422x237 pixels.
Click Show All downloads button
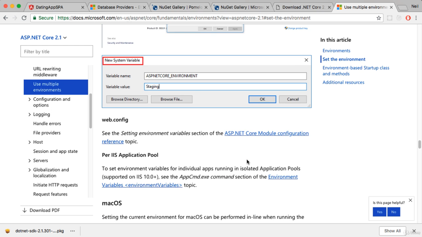392,231
